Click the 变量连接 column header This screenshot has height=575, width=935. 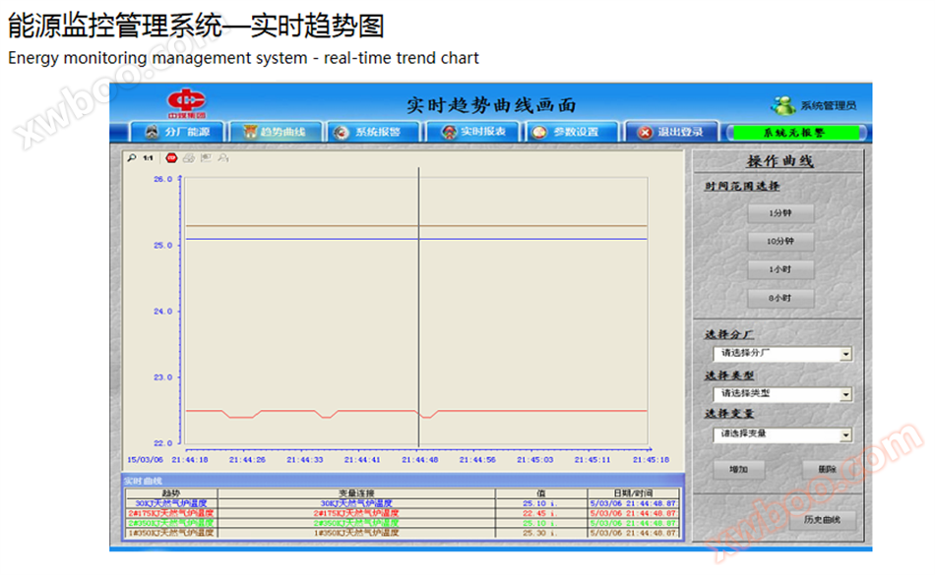356,493
